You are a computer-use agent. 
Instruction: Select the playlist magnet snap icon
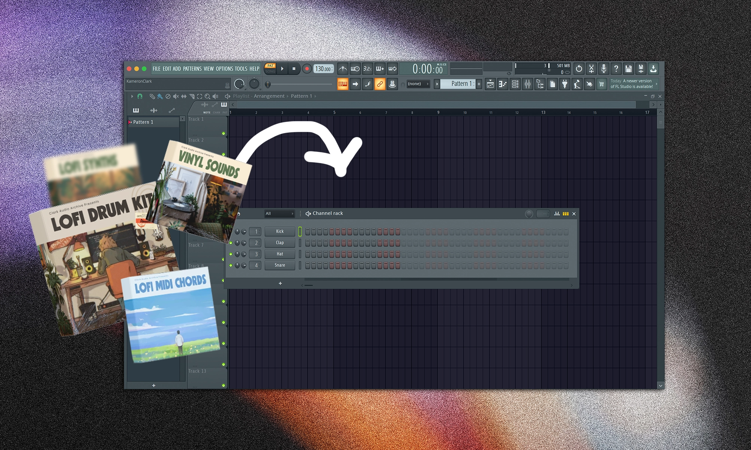pyautogui.click(x=140, y=96)
